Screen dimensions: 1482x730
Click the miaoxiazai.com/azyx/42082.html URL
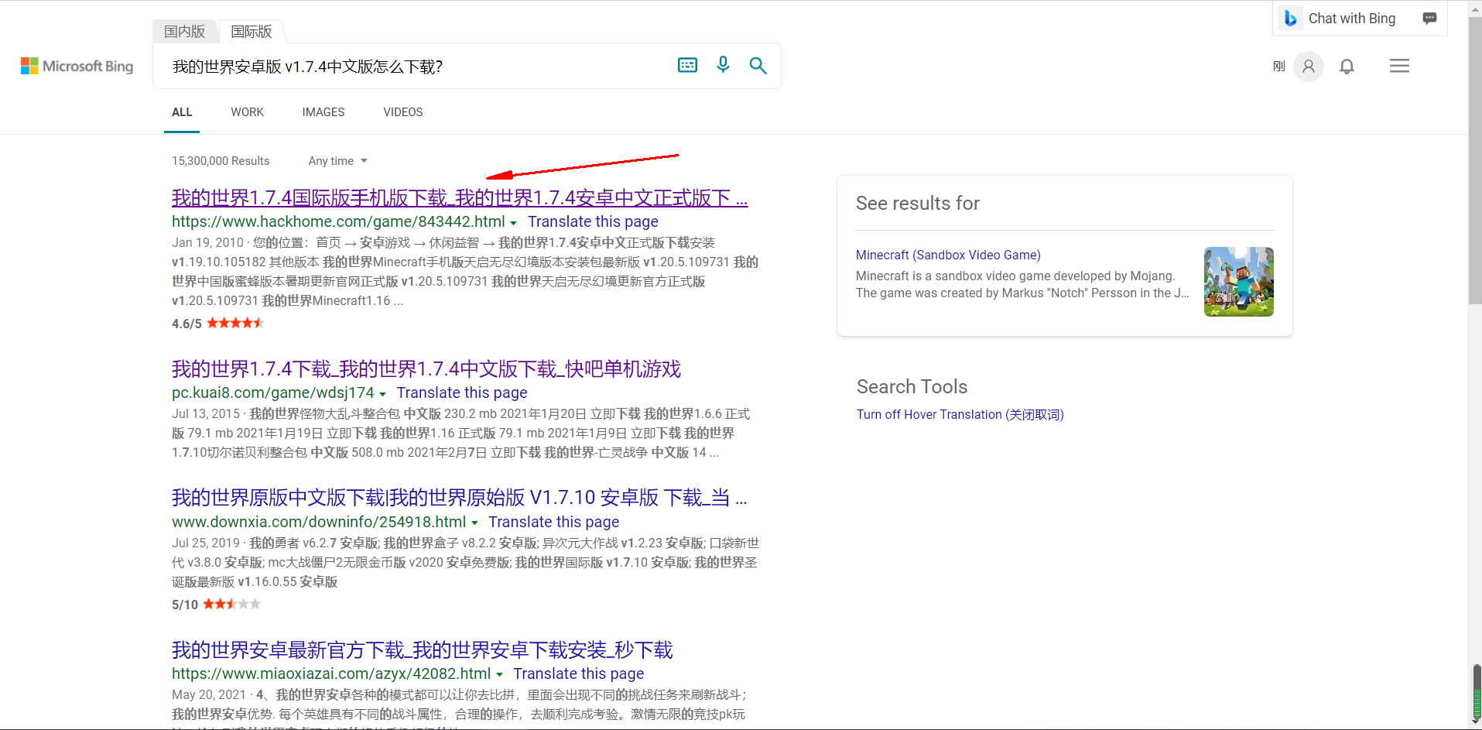(331, 673)
